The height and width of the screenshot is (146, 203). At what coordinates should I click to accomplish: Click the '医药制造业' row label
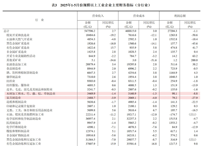[14, 123]
